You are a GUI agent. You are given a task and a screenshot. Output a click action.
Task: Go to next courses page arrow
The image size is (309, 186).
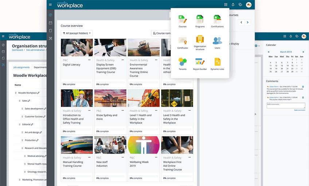248,22
